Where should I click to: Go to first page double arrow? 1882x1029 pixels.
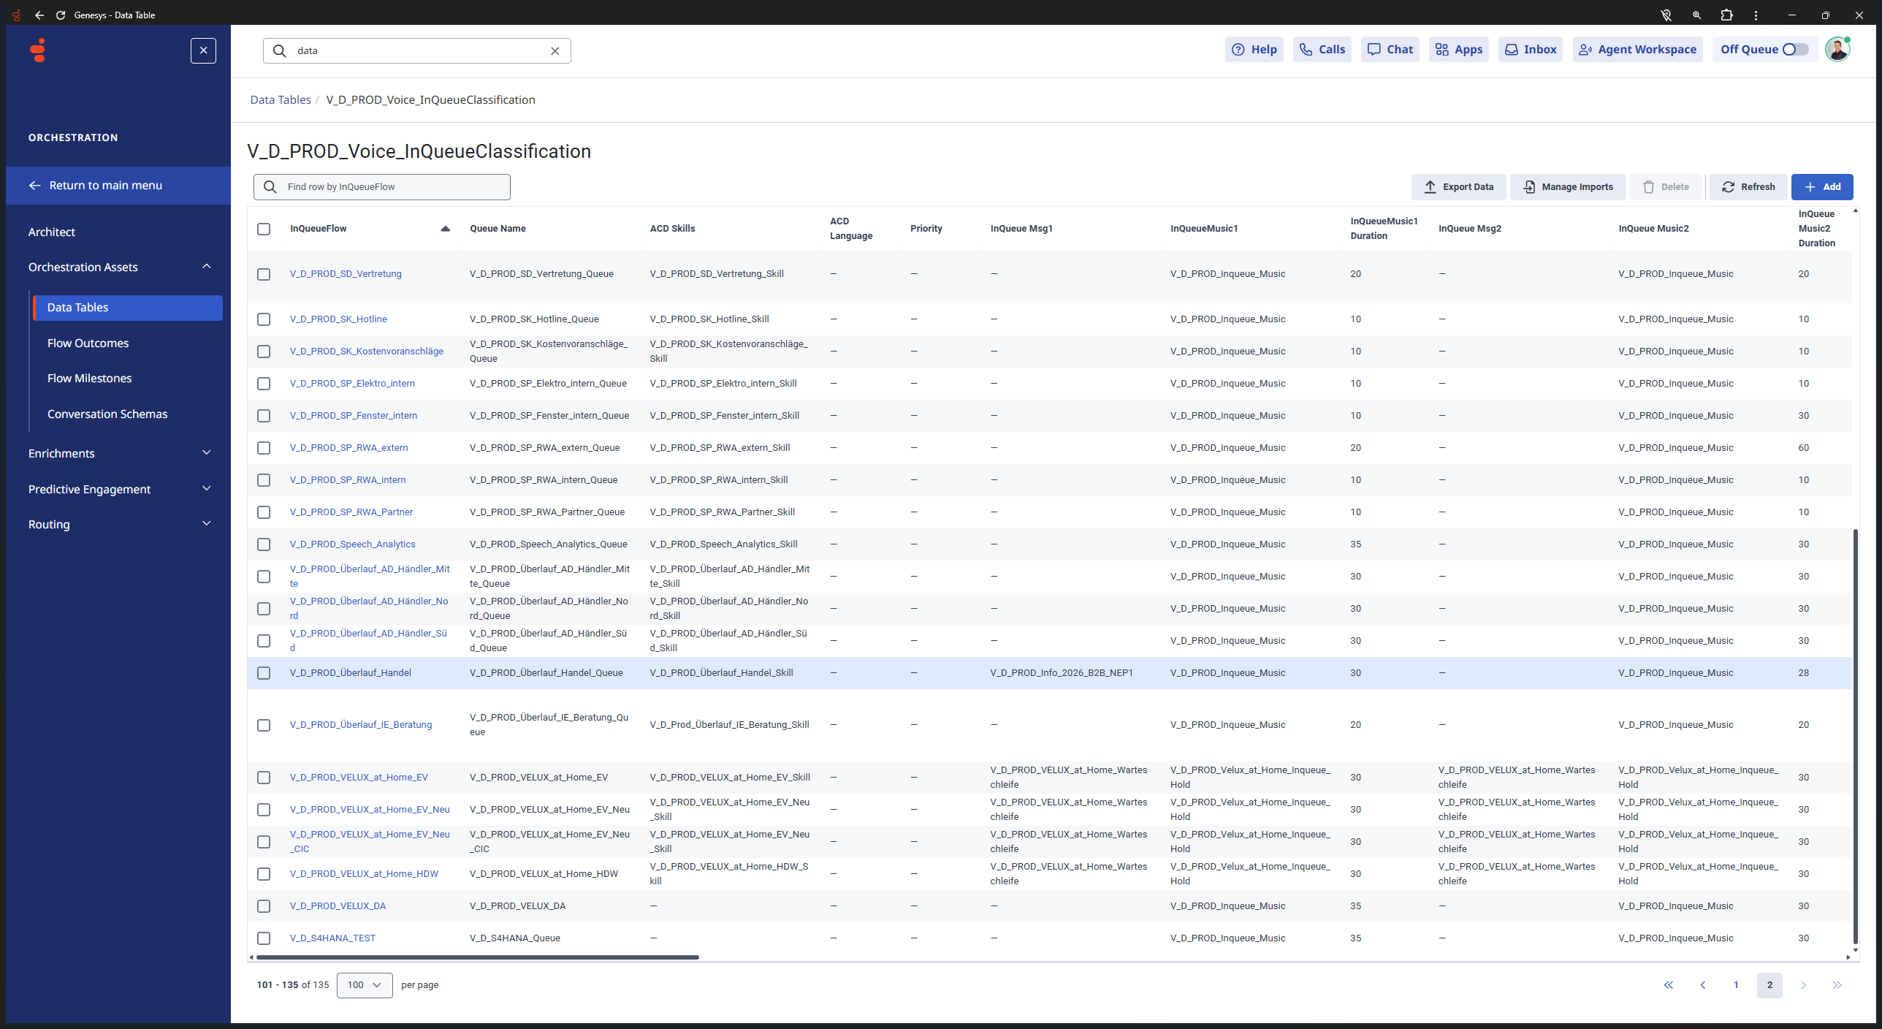[x=1669, y=985]
